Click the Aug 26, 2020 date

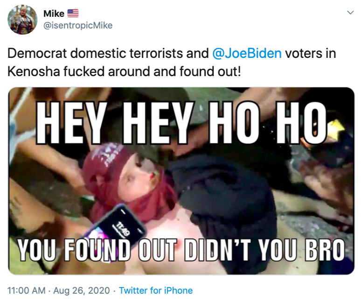82,290
